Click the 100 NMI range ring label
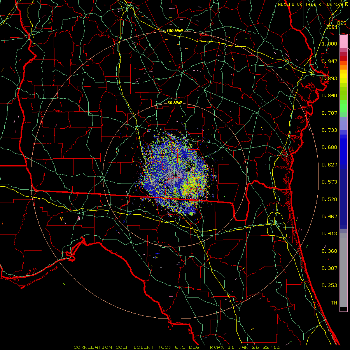The height and width of the screenshot is (350, 350). click(x=175, y=31)
